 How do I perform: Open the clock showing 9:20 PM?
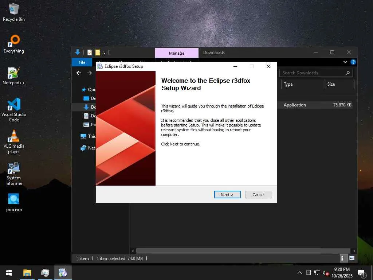tap(342, 273)
